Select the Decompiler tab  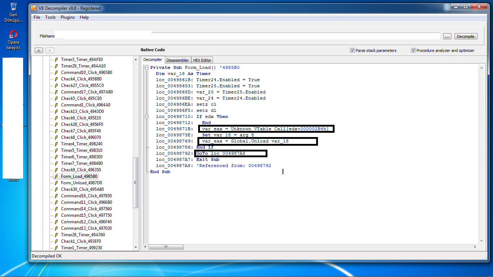[x=153, y=60]
